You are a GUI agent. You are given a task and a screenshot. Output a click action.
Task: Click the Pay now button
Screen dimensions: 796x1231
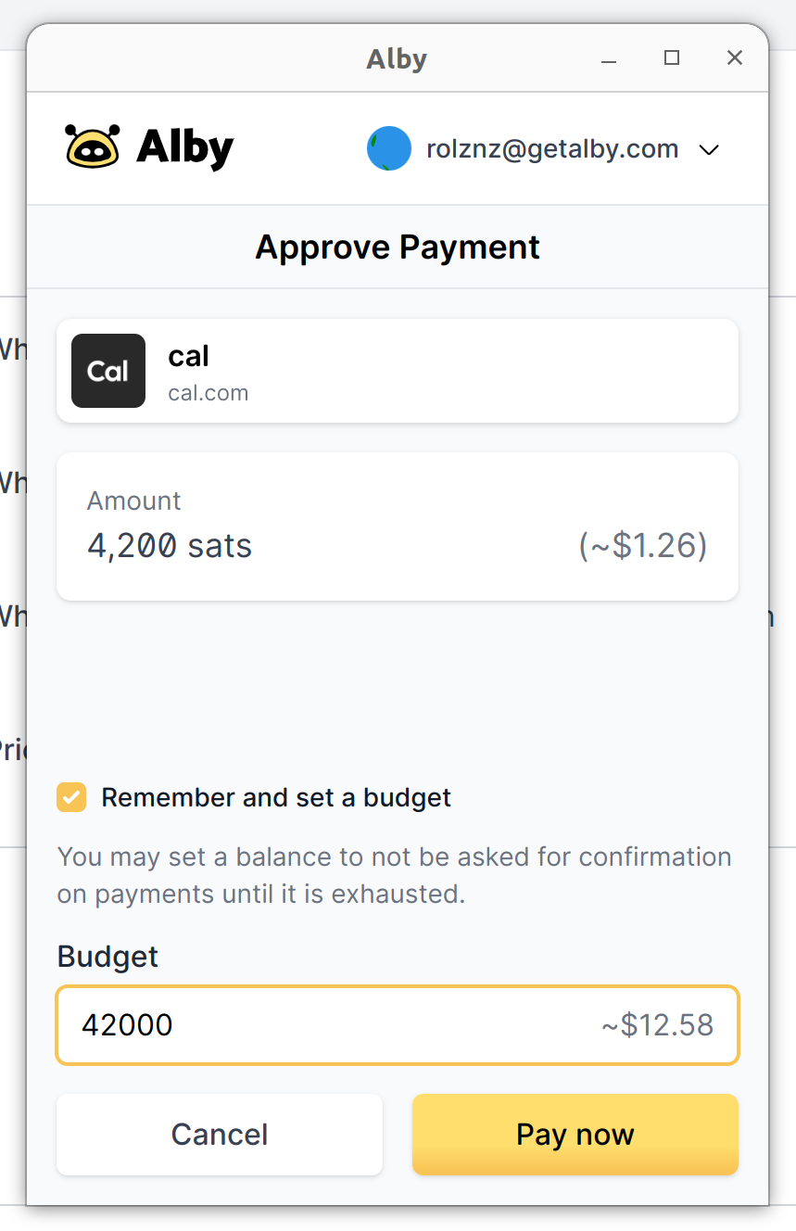tap(575, 1135)
